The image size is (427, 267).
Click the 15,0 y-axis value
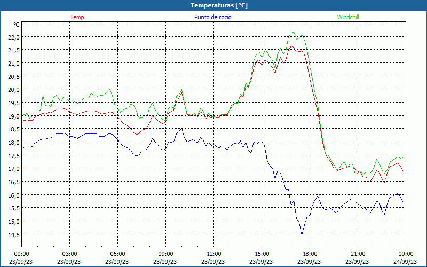click(14, 222)
